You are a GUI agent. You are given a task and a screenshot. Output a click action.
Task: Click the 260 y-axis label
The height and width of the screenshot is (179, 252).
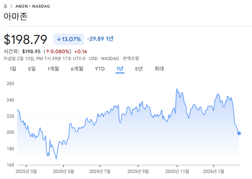point(10,83)
